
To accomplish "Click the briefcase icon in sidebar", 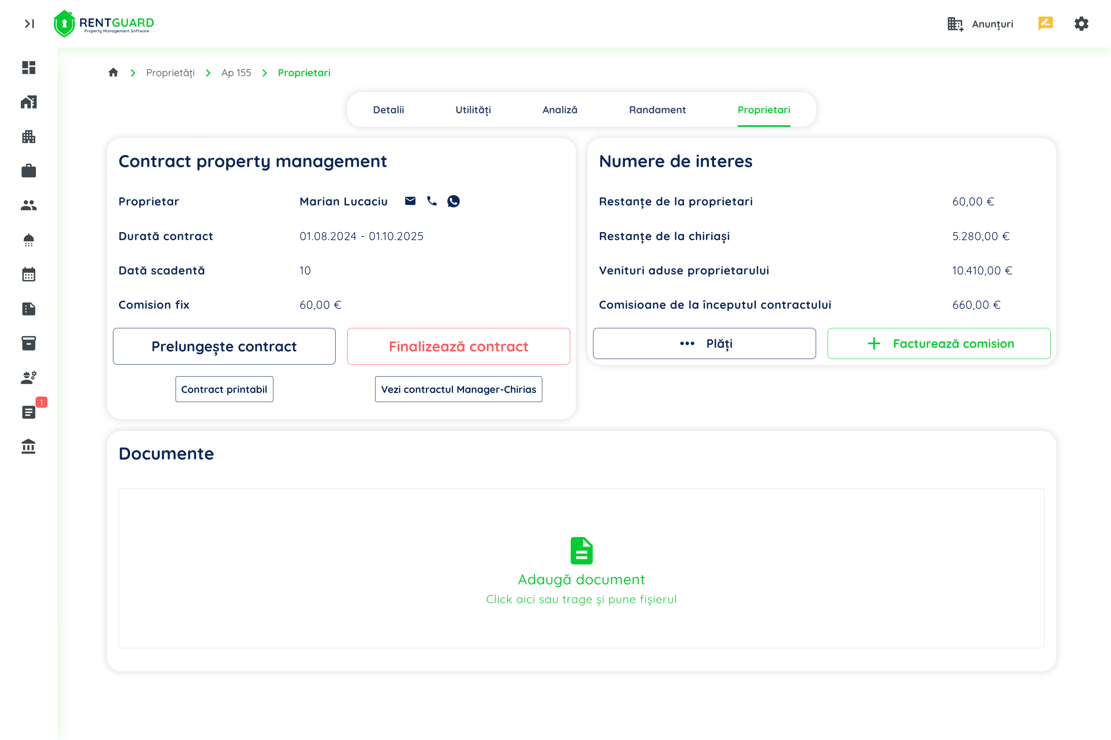I will point(29,171).
